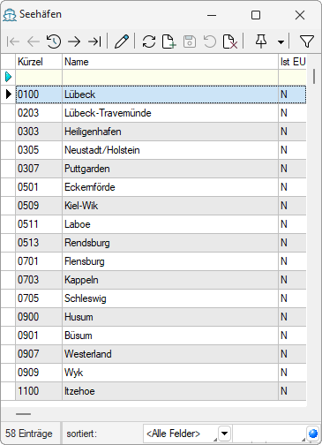
Task: Click the search field beside Alle Felder
Action: pos(269,434)
